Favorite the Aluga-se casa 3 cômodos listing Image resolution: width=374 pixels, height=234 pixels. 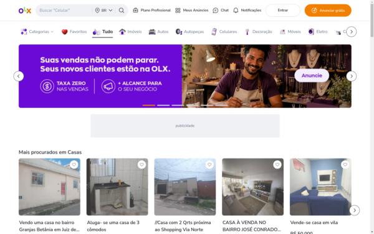[x=141, y=165]
